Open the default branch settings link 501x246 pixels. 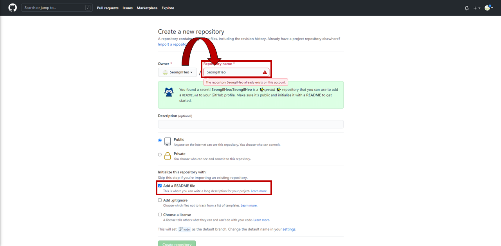tap(289, 229)
